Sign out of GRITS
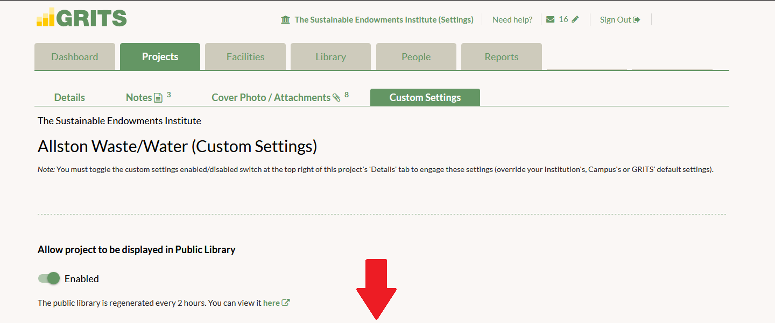Viewport: 775px width, 323px height. click(620, 19)
